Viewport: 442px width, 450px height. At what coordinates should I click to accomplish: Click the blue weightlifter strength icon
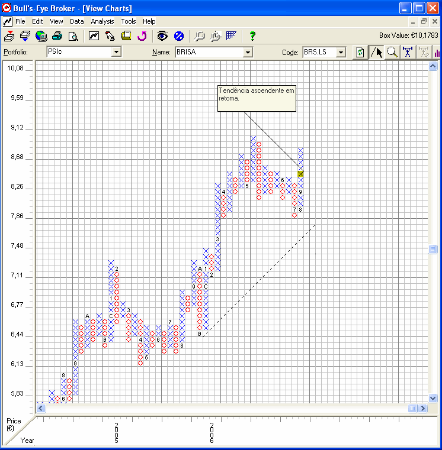408,52
